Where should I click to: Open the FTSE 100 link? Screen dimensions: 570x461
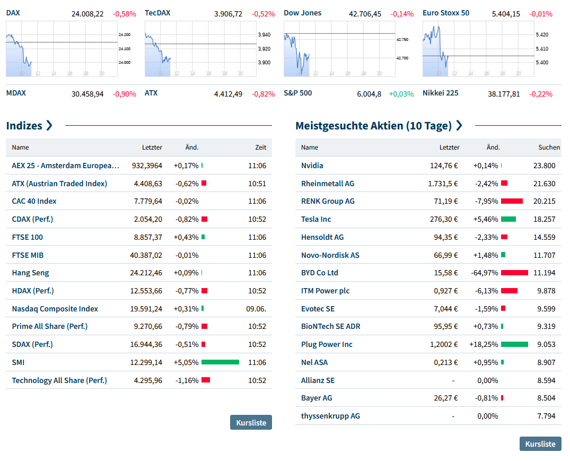pyautogui.click(x=27, y=238)
